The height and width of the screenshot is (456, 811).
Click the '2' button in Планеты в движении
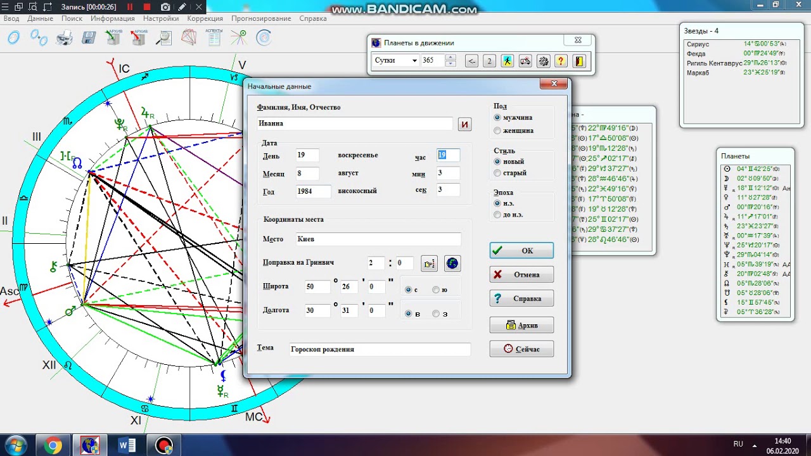(x=489, y=61)
